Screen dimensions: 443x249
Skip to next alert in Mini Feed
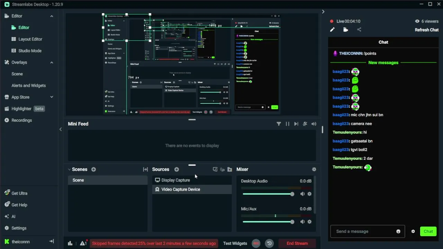coord(296,124)
